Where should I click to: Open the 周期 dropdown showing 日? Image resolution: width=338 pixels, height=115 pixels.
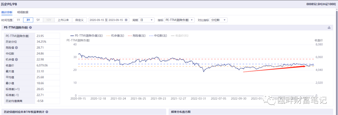click(x=146, y=20)
